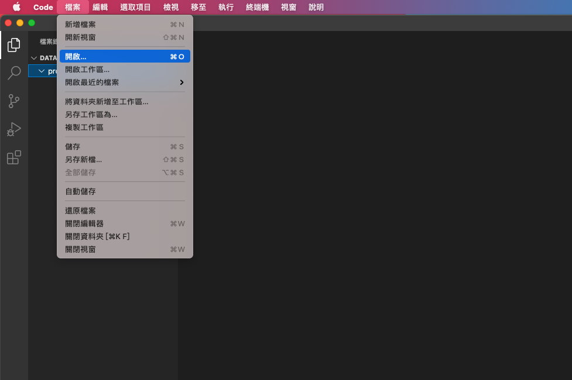Open the Code application menu

point(43,7)
